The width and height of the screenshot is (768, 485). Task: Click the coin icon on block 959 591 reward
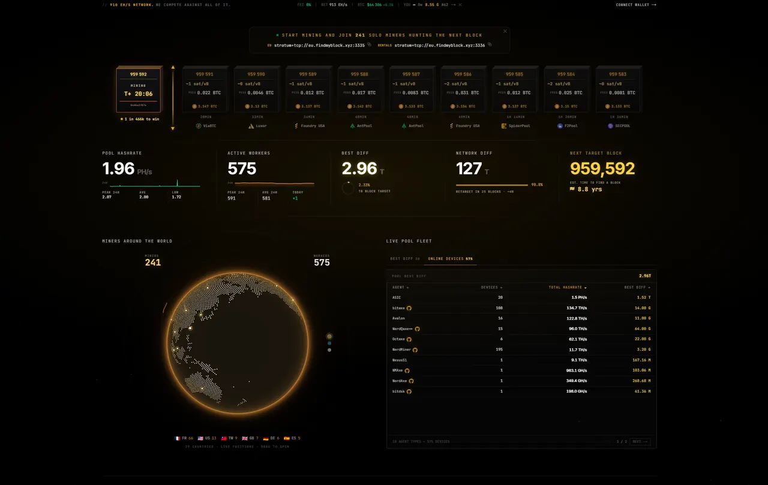pyautogui.click(x=194, y=106)
